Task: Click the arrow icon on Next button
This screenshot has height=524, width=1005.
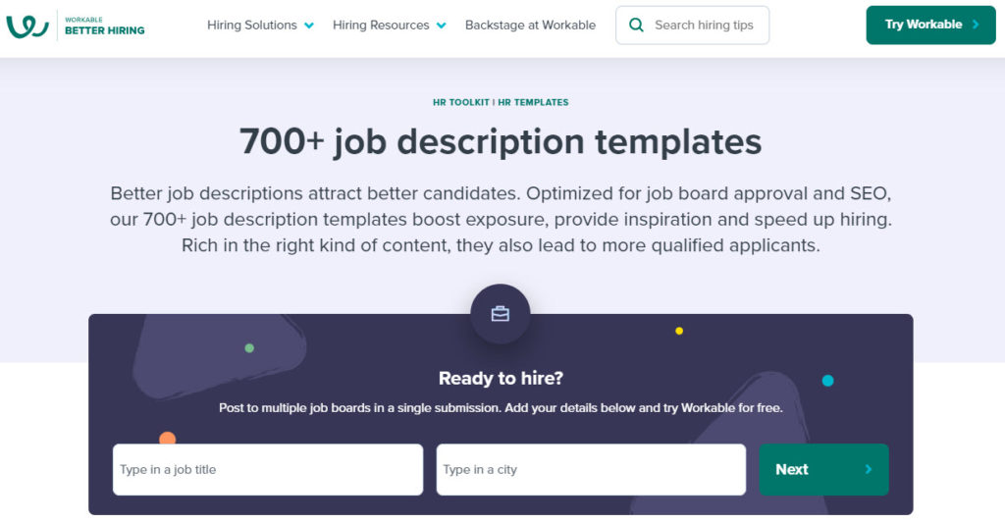Action: click(x=869, y=470)
